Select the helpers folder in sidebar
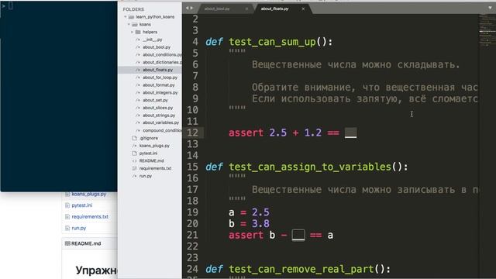The image size is (496, 279). click(150, 32)
